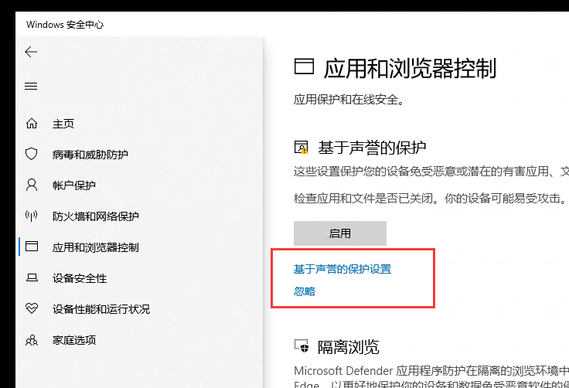This screenshot has width=569, height=388.
Task: Click the home icon beside 主页
Action: pos(32,124)
